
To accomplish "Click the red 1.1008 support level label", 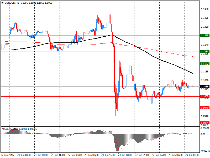I will click(x=205, y=96).
